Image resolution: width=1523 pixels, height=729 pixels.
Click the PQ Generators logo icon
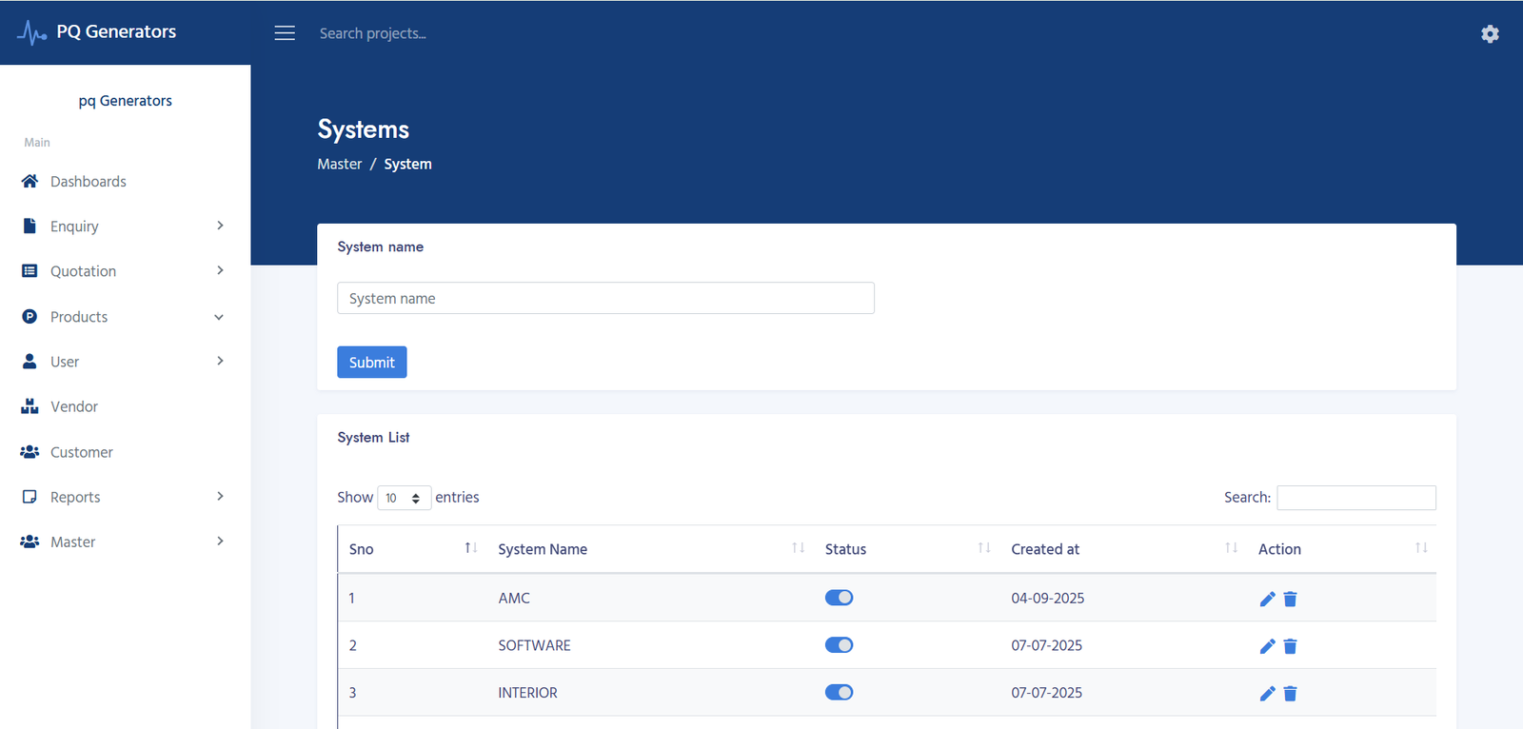point(32,32)
